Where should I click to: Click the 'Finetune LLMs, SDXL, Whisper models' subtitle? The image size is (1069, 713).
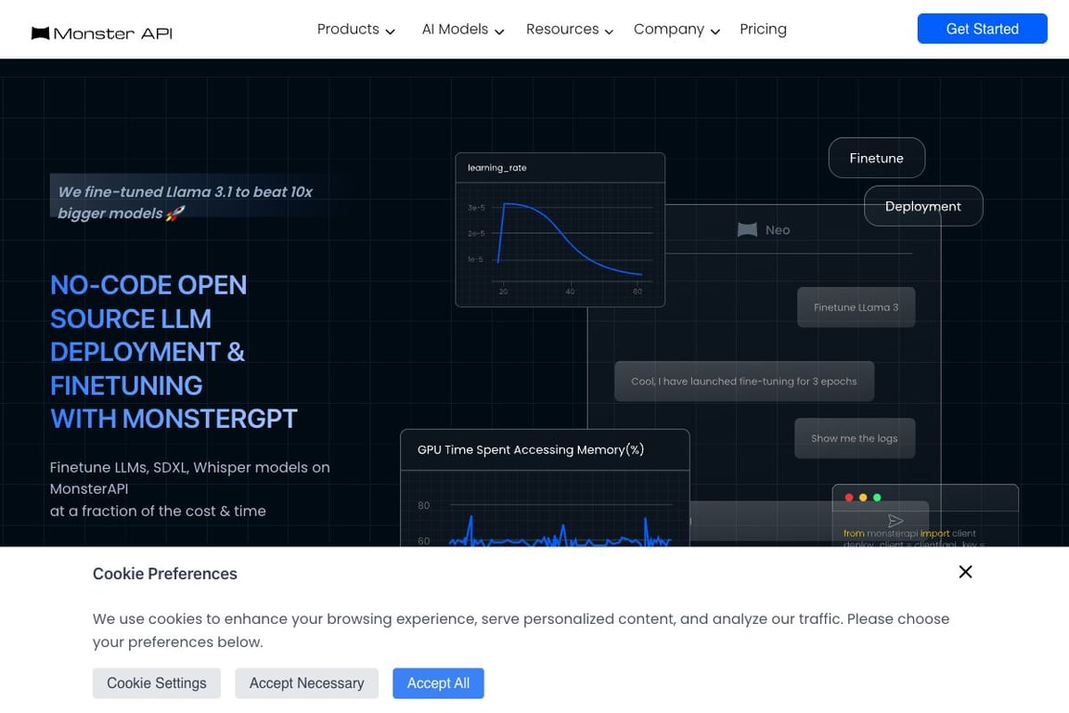(189, 488)
